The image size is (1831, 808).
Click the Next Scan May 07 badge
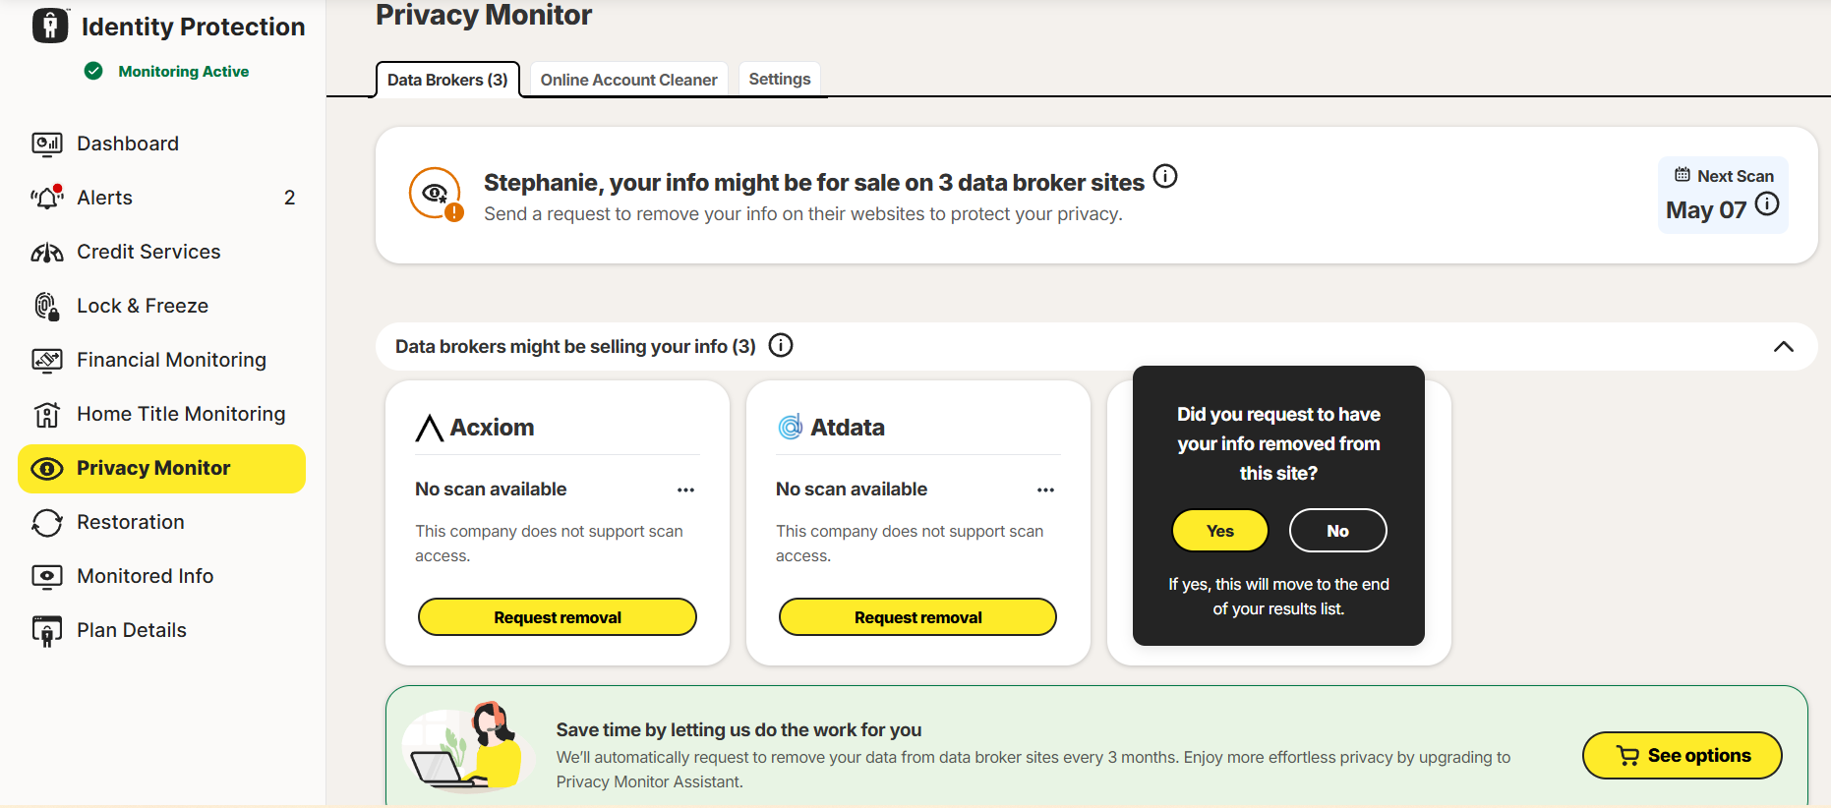pyautogui.click(x=1722, y=194)
